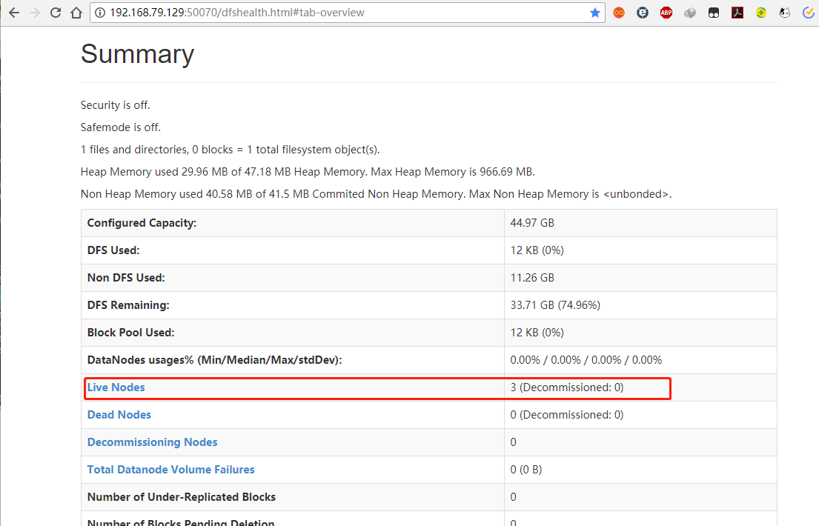Viewport: 819px width, 526px height.
Task: Follow the Decommissioning Nodes link
Action: 153,442
